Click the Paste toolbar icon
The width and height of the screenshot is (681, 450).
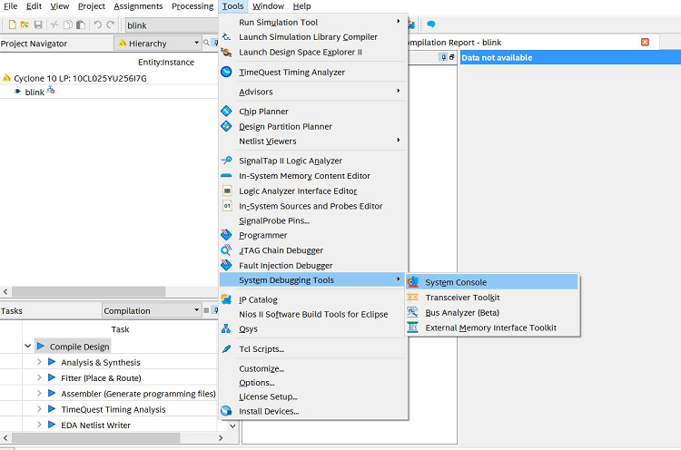click(81, 24)
